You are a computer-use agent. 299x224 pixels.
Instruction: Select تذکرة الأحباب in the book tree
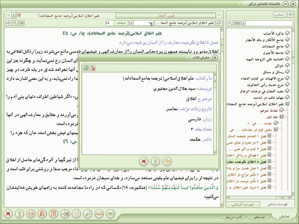pos(274,34)
